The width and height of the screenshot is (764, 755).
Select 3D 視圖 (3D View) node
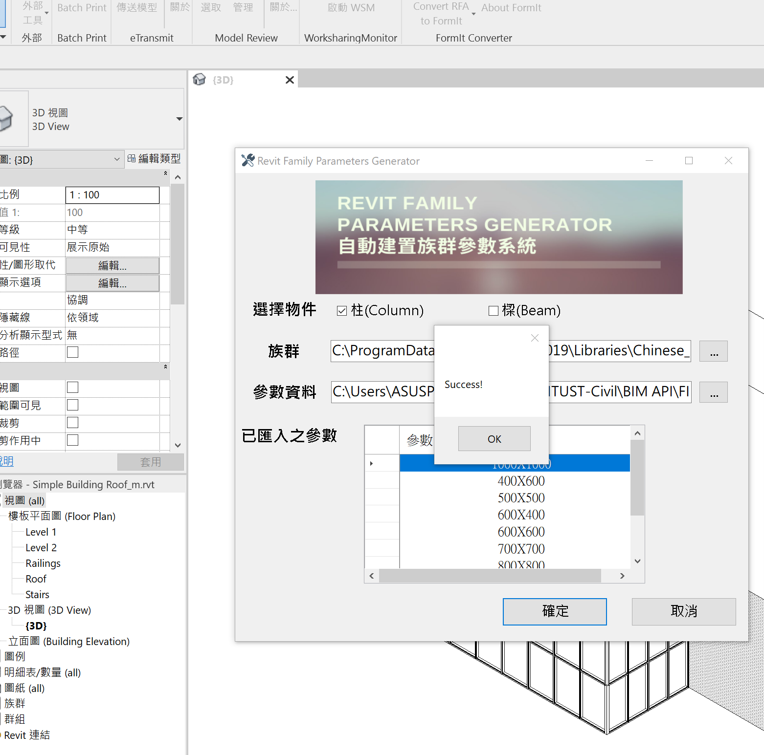click(49, 610)
